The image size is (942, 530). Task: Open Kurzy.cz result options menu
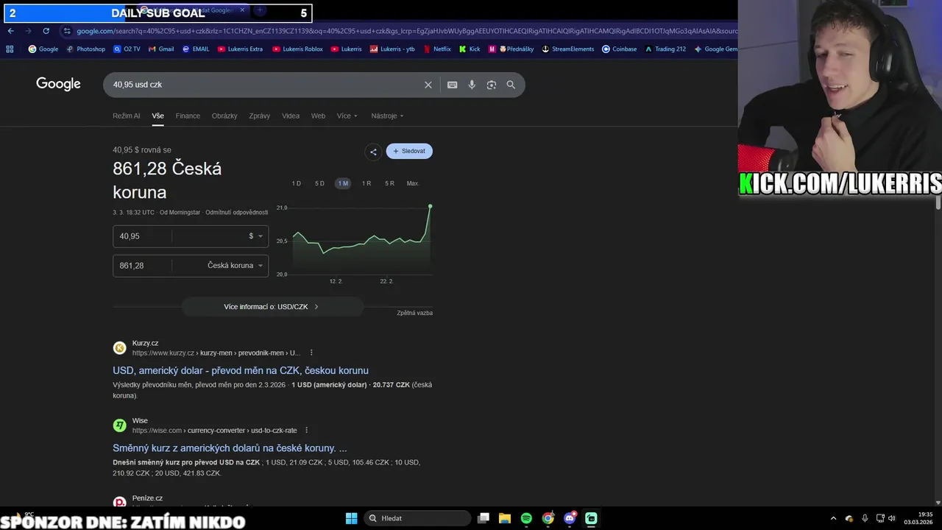pos(311,353)
